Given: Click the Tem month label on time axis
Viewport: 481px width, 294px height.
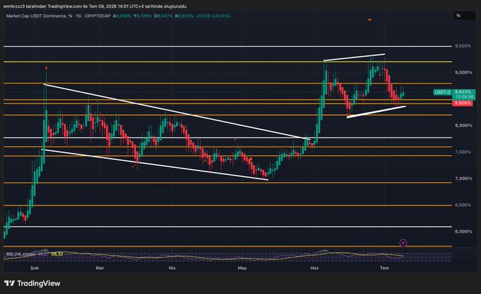Looking at the screenshot, I should tap(384, 268).
